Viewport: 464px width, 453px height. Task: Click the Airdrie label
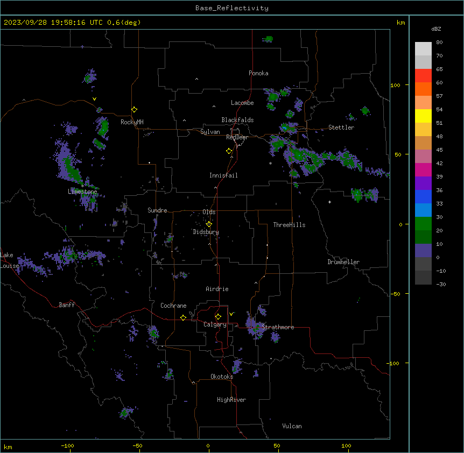tap(217, 289)
